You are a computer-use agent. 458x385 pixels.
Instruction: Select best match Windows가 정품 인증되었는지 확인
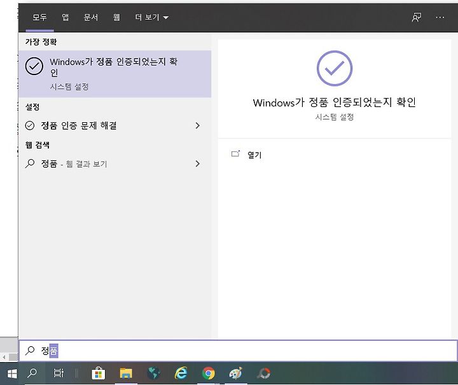(114, 74)
